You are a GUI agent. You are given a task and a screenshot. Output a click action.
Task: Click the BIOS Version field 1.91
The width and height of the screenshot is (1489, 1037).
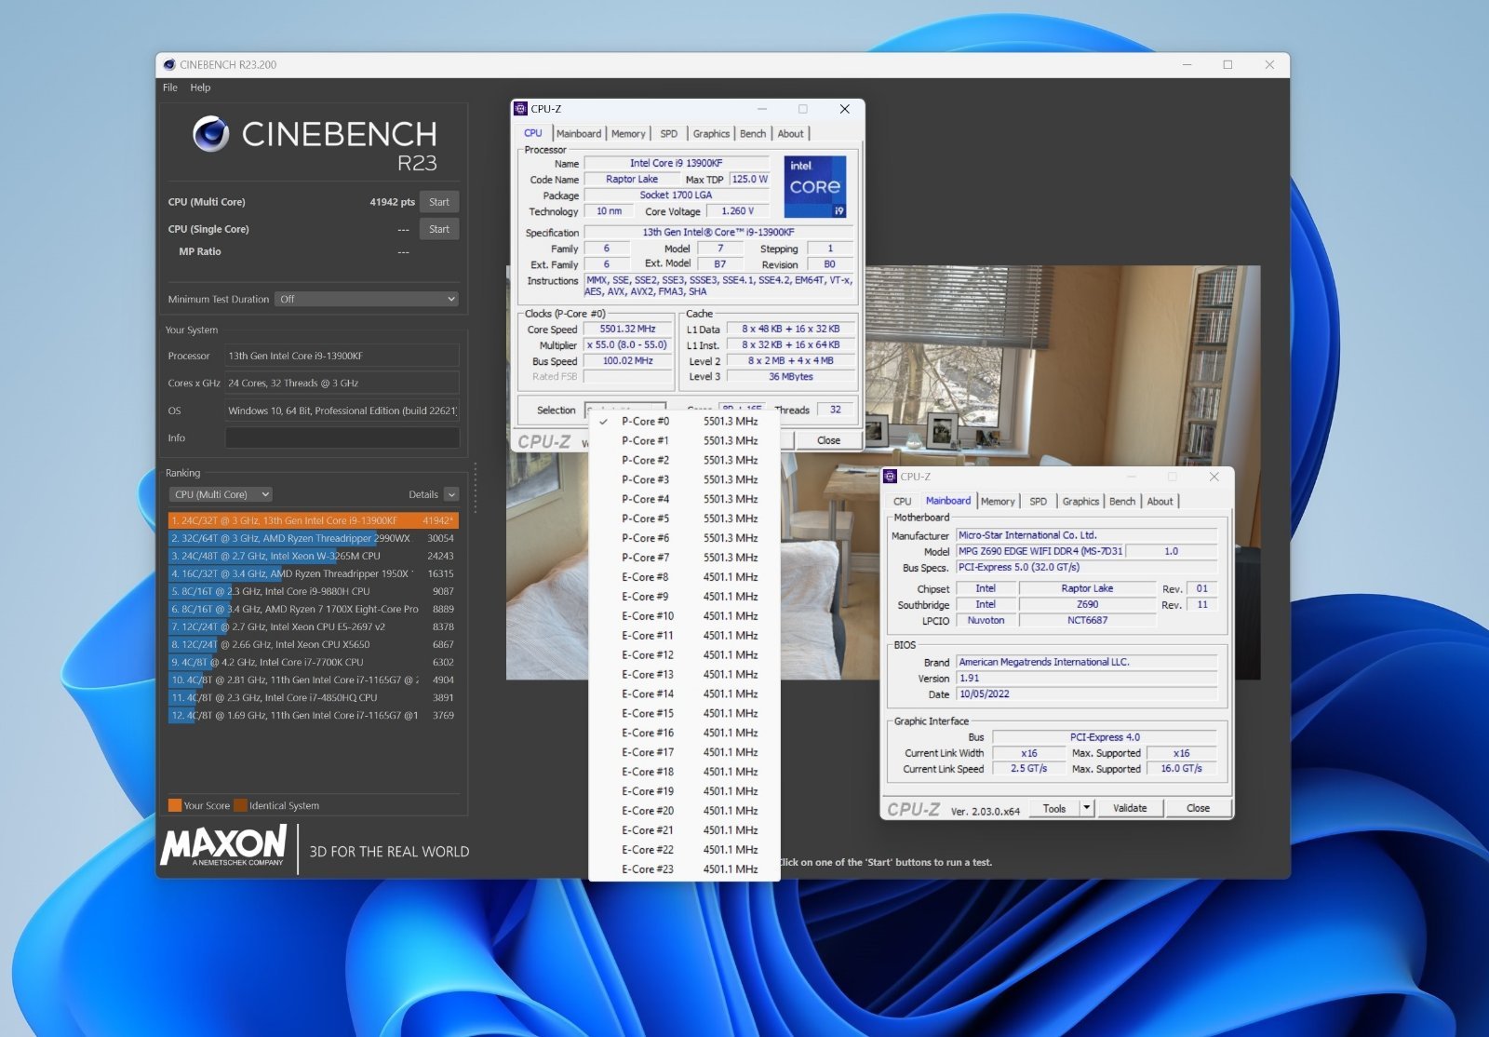pyautogui.click(x=1087, y=678)
